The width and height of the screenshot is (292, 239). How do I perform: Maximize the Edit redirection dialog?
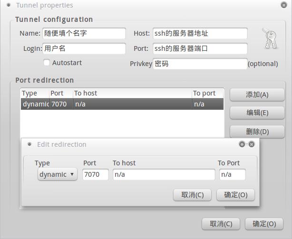(x=242, y=144)
